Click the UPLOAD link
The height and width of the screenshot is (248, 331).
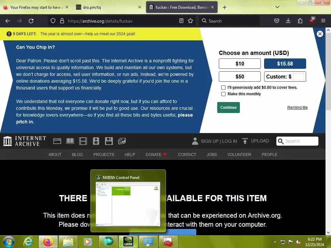tap(256, 141)
